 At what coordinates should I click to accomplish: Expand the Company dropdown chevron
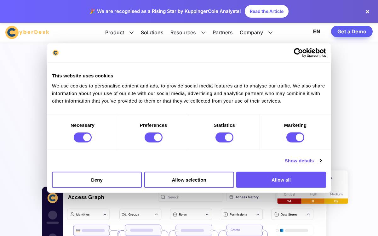pyautogui.click(x=270, y=32)
